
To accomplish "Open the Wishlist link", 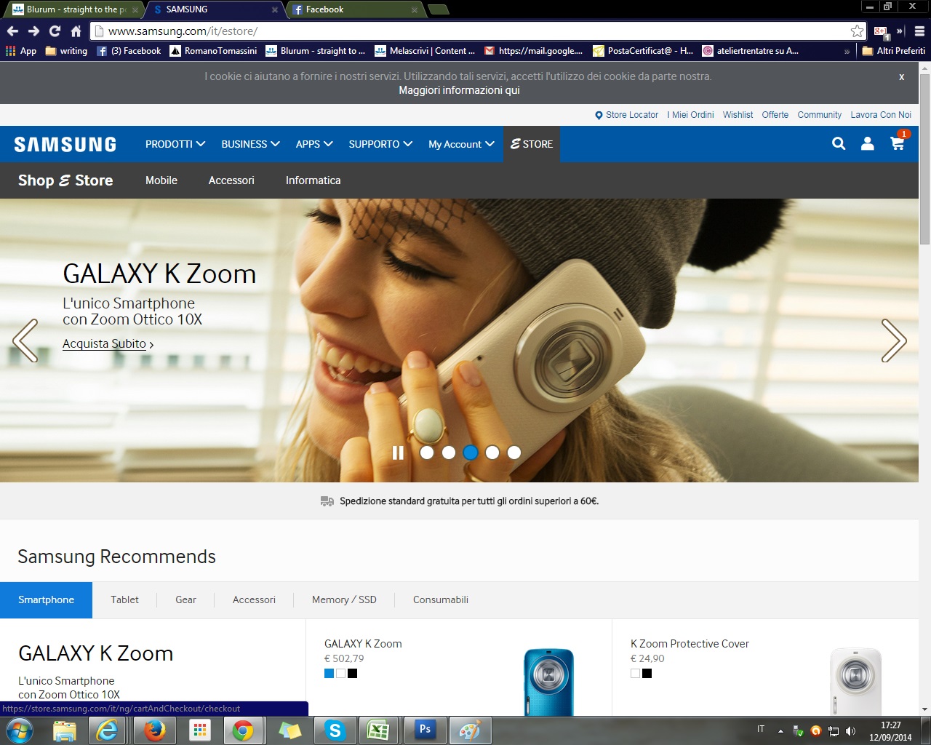I will tap(738, 115).
